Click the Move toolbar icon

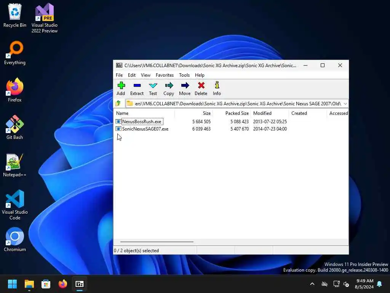(x=185, y=85)
